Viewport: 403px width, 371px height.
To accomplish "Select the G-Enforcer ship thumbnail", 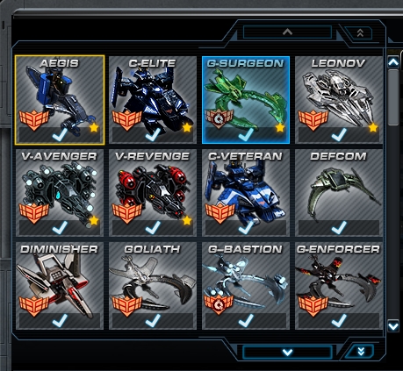I will [x=339, y=286].
